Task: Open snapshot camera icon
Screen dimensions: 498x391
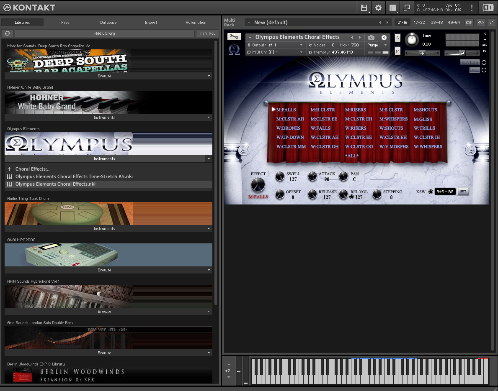Action: click(371, 37)
